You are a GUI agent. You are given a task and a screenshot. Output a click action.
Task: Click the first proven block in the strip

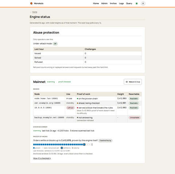click(34, 144)
